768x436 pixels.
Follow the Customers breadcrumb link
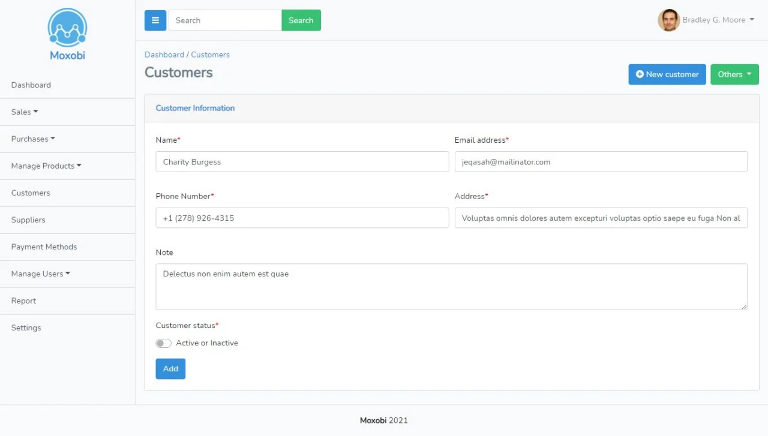point(210,55)
